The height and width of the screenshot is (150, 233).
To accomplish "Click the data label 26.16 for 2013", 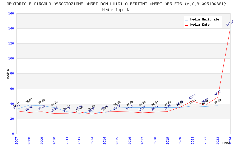I will (92, 110).
